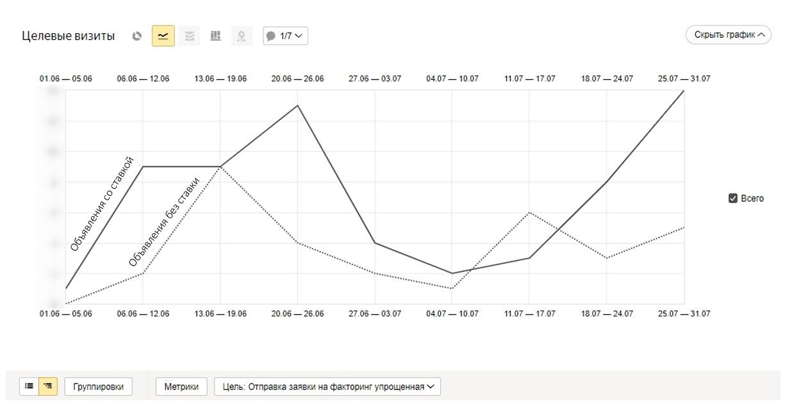Open the map chart view

[241, 36]
